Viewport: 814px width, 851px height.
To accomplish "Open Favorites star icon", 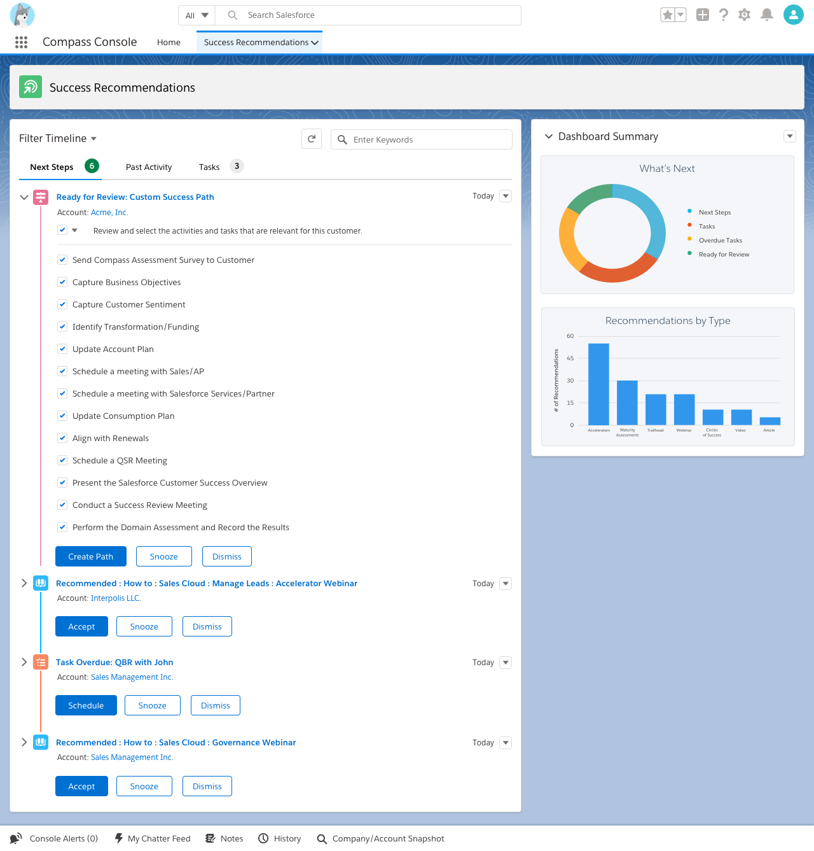I will [x=667, y=15].
